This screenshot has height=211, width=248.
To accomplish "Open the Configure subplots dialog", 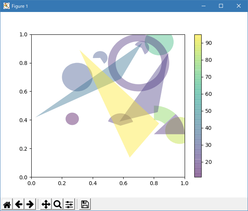I will coord(69,204).
